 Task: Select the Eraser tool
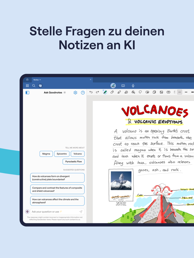tap(112, 92)
